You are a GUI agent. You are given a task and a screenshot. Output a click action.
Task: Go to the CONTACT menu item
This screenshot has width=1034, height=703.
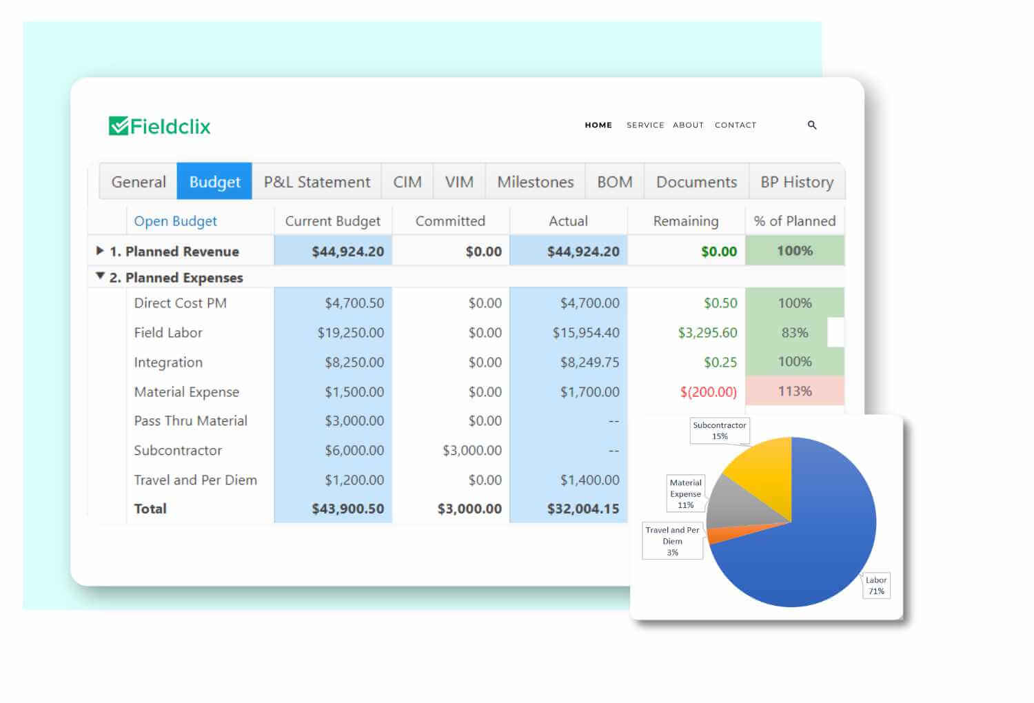pyautogui.click(x=736, y=125)
